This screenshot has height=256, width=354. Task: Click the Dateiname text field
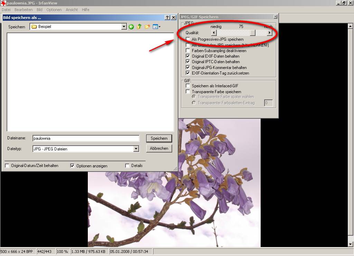86,138
